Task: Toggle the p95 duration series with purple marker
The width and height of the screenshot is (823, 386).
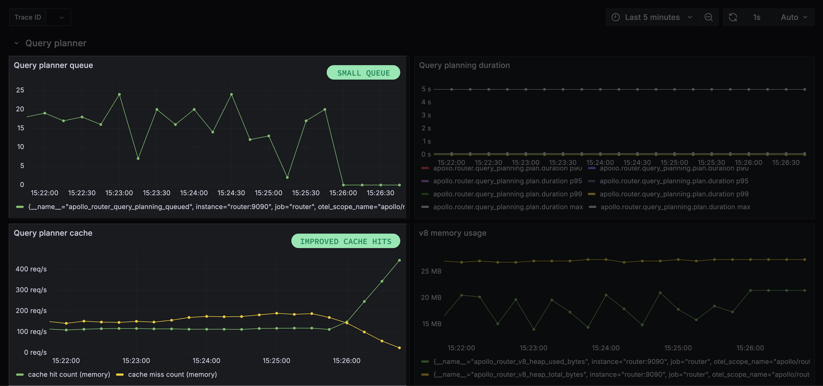Action: point(508,181)
